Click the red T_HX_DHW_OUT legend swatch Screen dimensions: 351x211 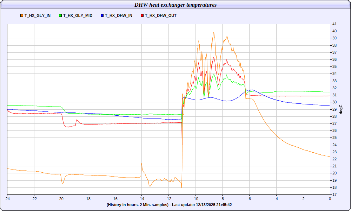142,15
